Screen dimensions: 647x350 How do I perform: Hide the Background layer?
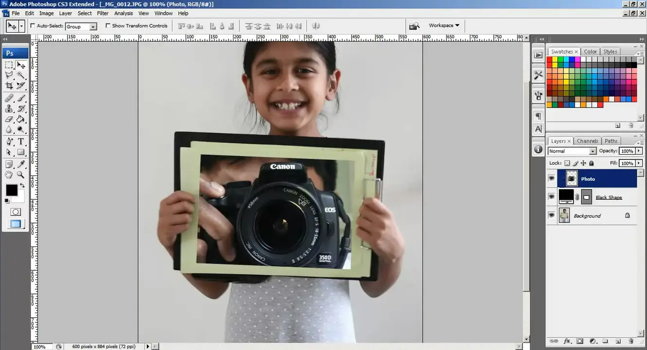pos(551,215)
